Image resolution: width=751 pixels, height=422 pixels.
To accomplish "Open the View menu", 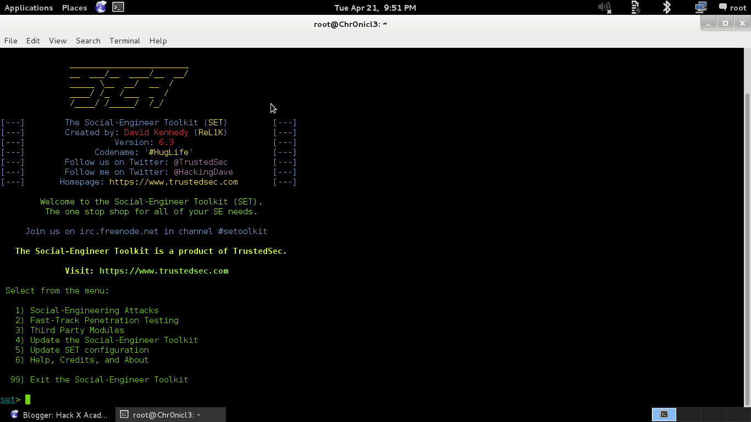I will (x=58, y=41).
